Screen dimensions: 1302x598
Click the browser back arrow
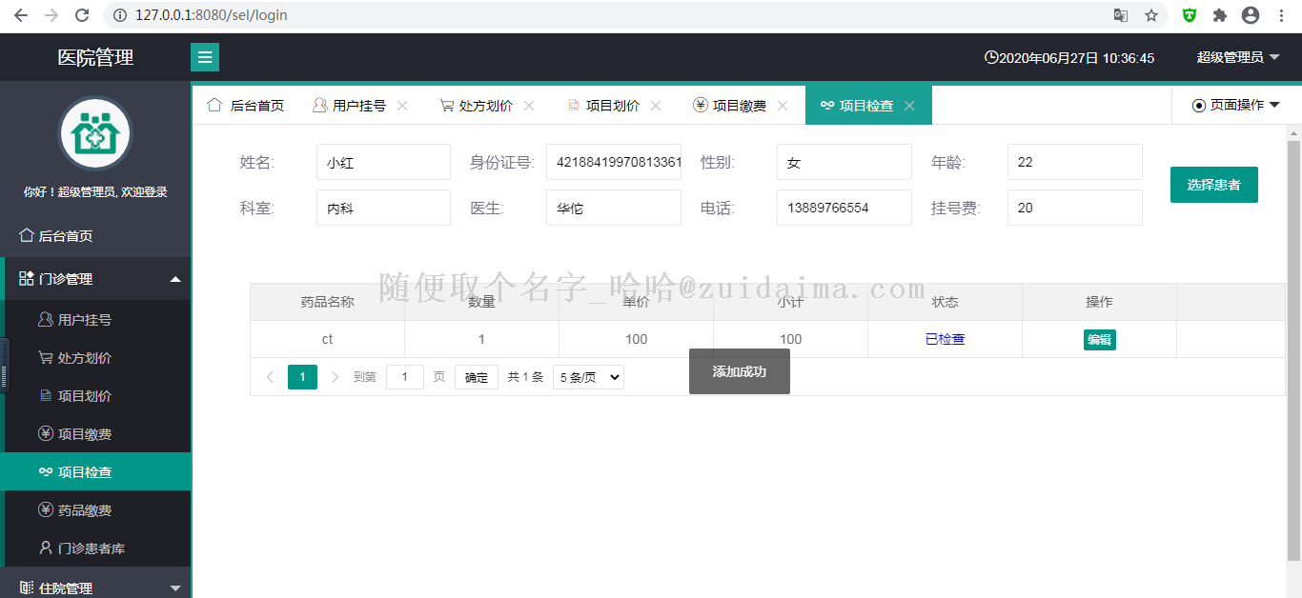pos(21,15)
